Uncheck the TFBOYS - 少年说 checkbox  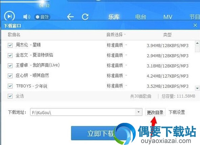[x=10, y=86]
